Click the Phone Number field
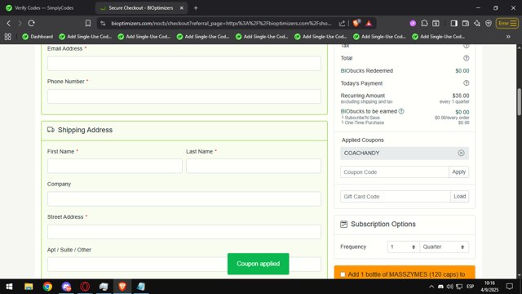The image size is (522, 294). pos(184,96)
